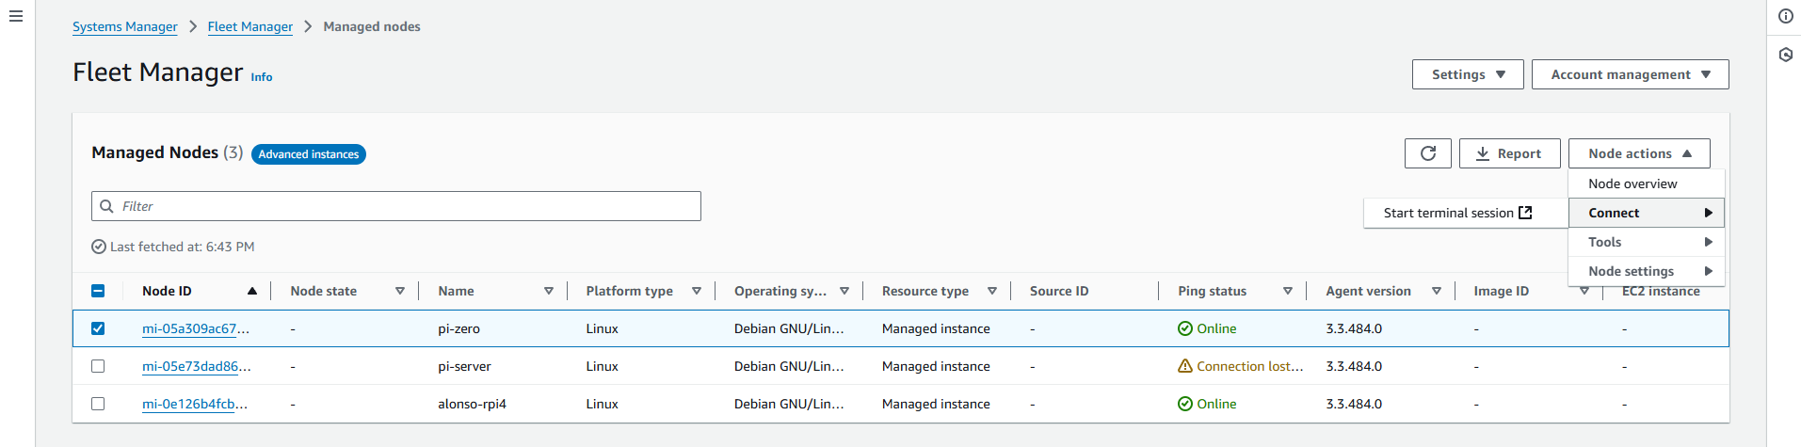Image resolution: width=1801 pixels, height=447 pixels.
Task: Click the pi-server name cell
Action: [x=465, y=366]
